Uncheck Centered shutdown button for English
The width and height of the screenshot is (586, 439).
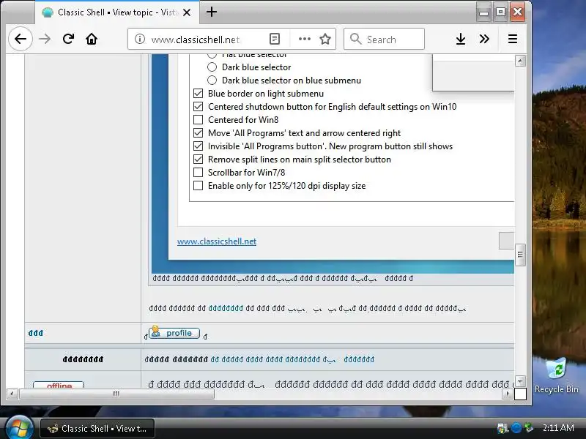(x=198, y=106)
